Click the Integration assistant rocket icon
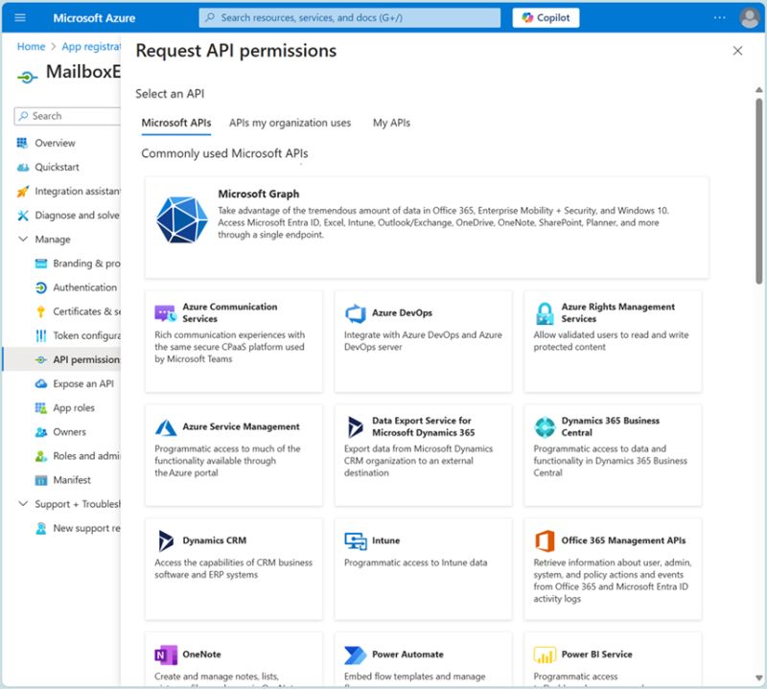The image size is (767, 689). 22,192
